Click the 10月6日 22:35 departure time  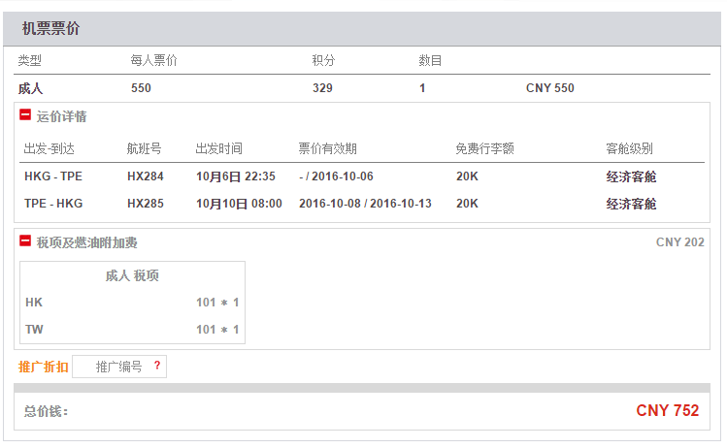click(236, 176)
